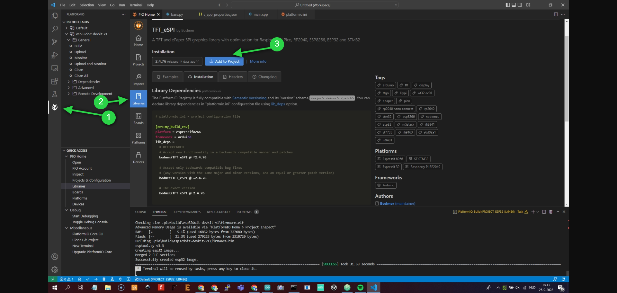
Task: Switch to the Changelog tab
Action: 264,77
